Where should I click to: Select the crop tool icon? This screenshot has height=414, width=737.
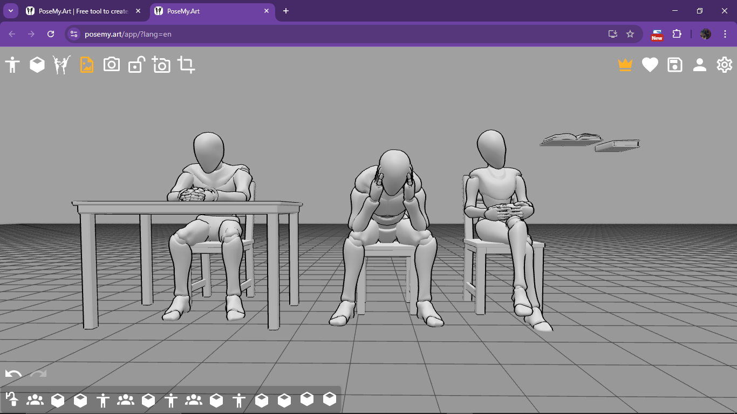186,65
